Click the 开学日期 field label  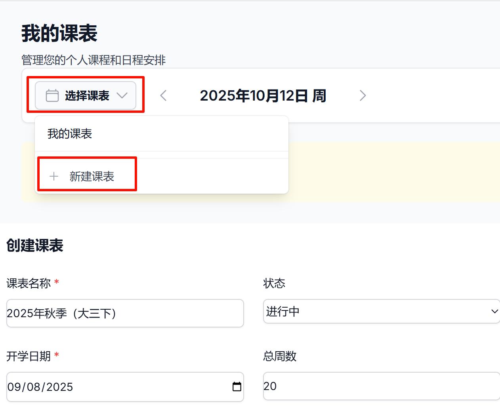(29, 356)
